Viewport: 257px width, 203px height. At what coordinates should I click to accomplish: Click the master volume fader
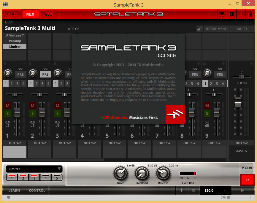pyautogui.click(x=238, y=102)
